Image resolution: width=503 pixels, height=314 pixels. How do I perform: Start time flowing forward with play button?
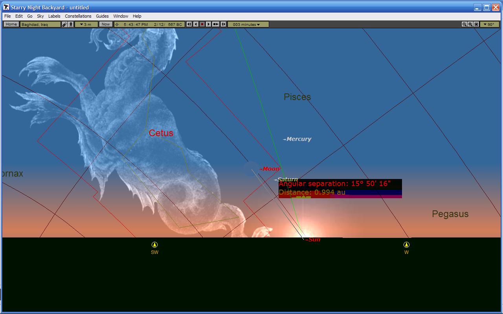pos(209,24)
